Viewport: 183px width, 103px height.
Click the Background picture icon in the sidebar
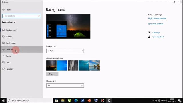(x=3, y=30)
